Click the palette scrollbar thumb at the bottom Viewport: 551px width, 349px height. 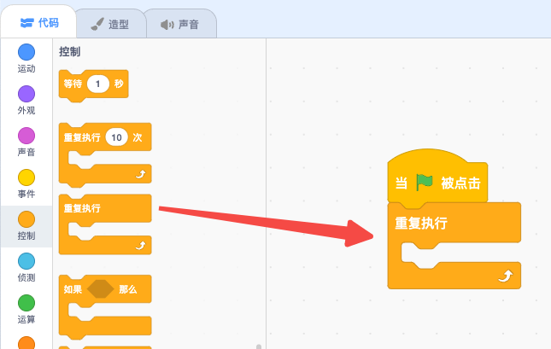click(x=259, y=347)
